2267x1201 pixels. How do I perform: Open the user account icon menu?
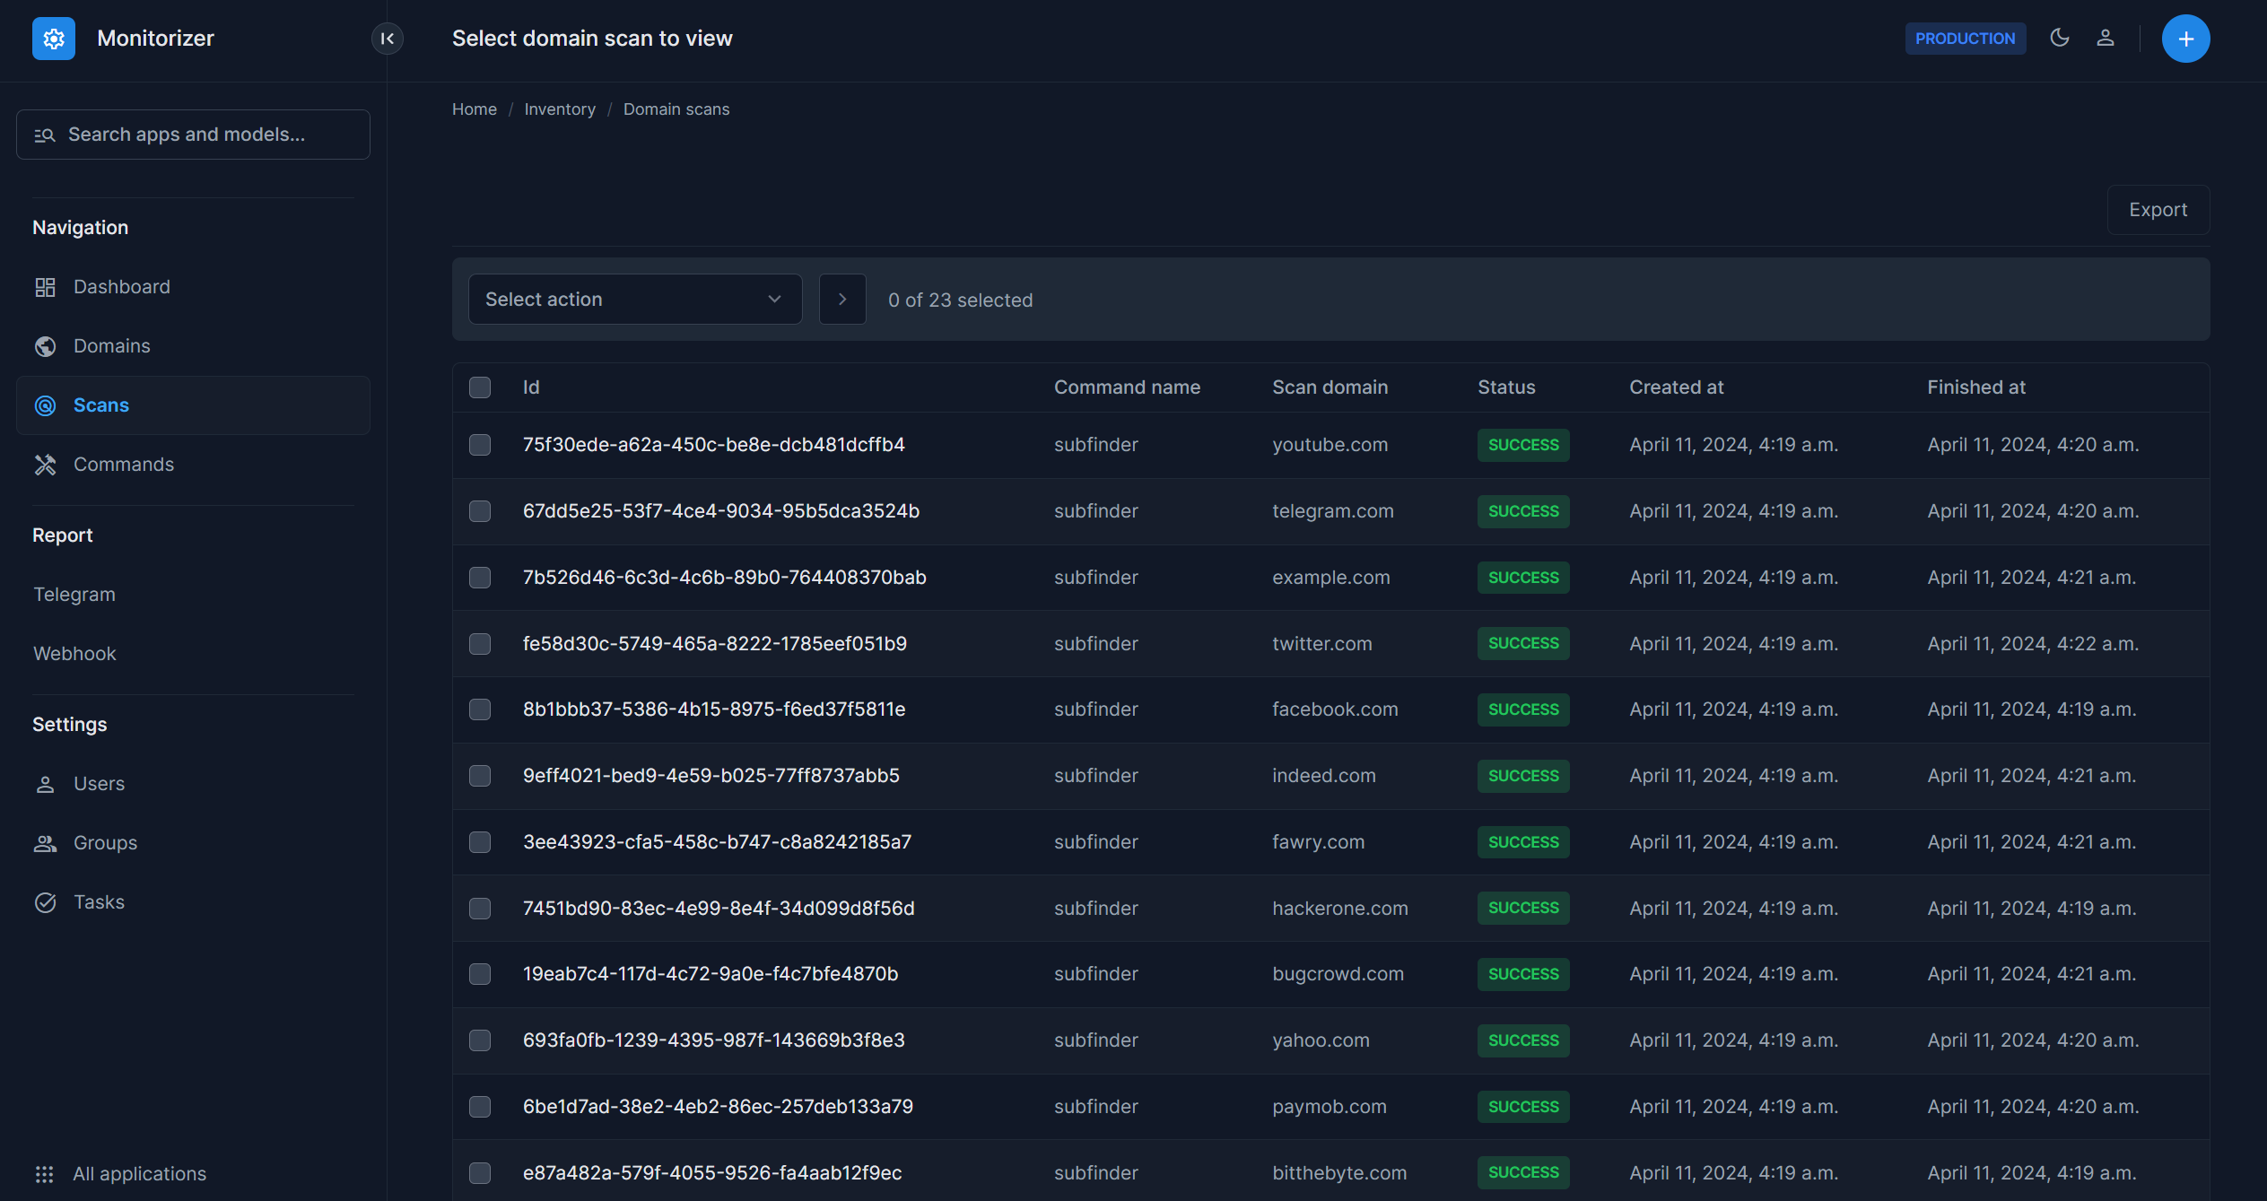click(x=2106, y=38)
